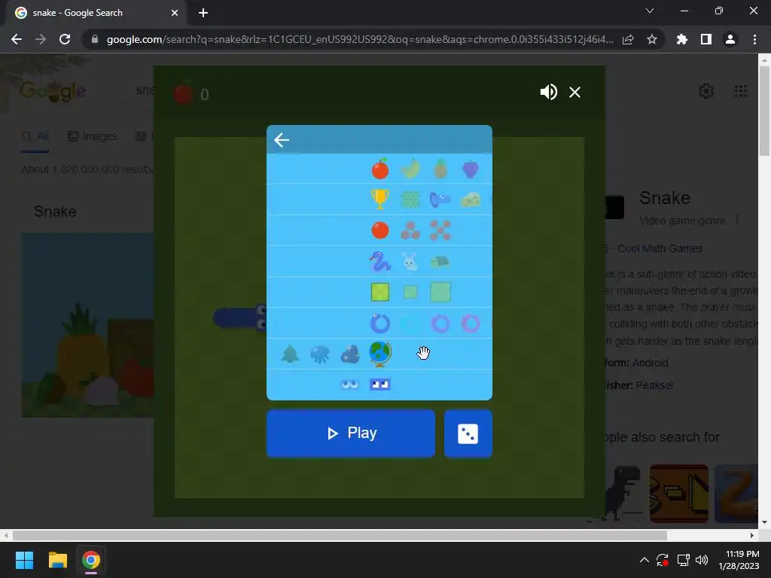The width and height of the screenshot is (771, 578).
Task: Switch to the All search tab
Action: tap(36, 136)
